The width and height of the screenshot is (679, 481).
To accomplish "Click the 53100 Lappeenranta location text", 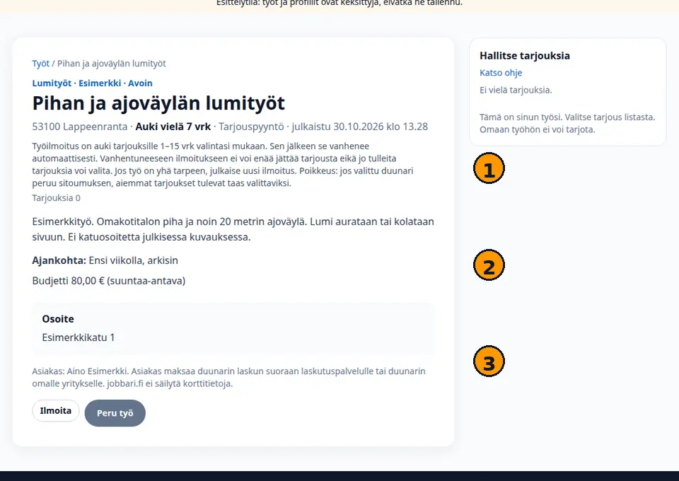I will [x=80, y=127].
